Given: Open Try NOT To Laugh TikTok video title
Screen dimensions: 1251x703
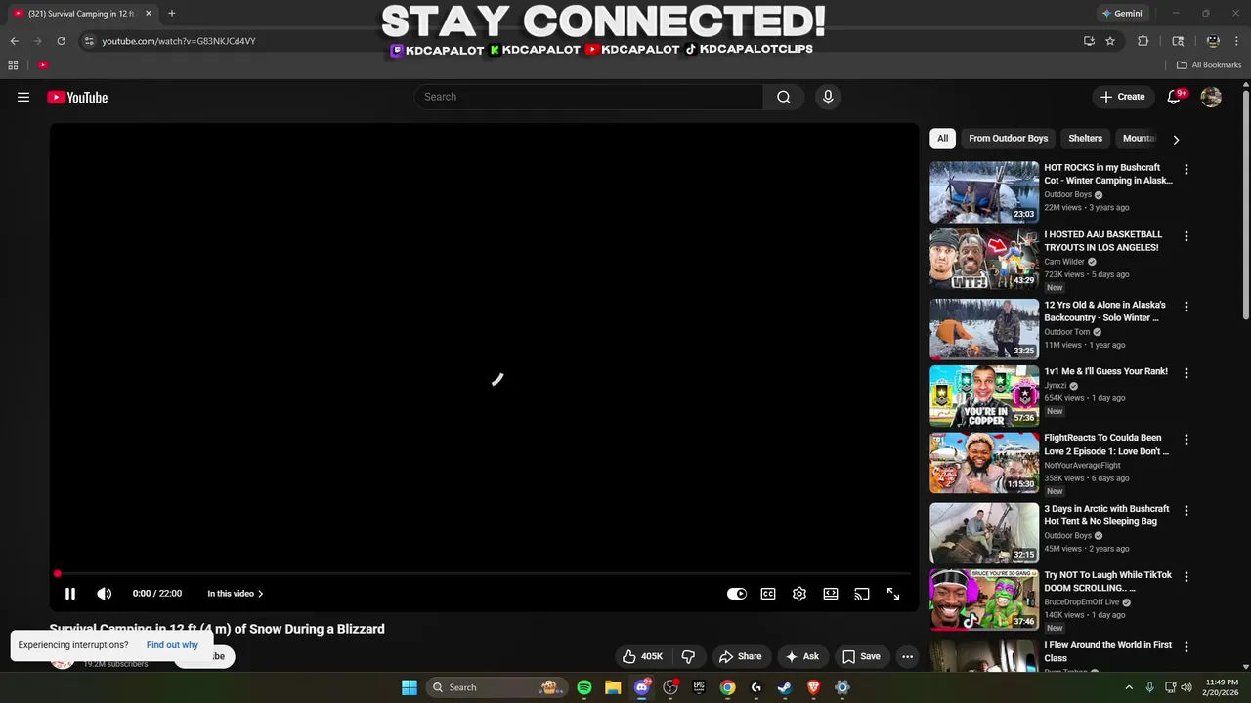Looking at the screenshot, I should click(1107, 581).
